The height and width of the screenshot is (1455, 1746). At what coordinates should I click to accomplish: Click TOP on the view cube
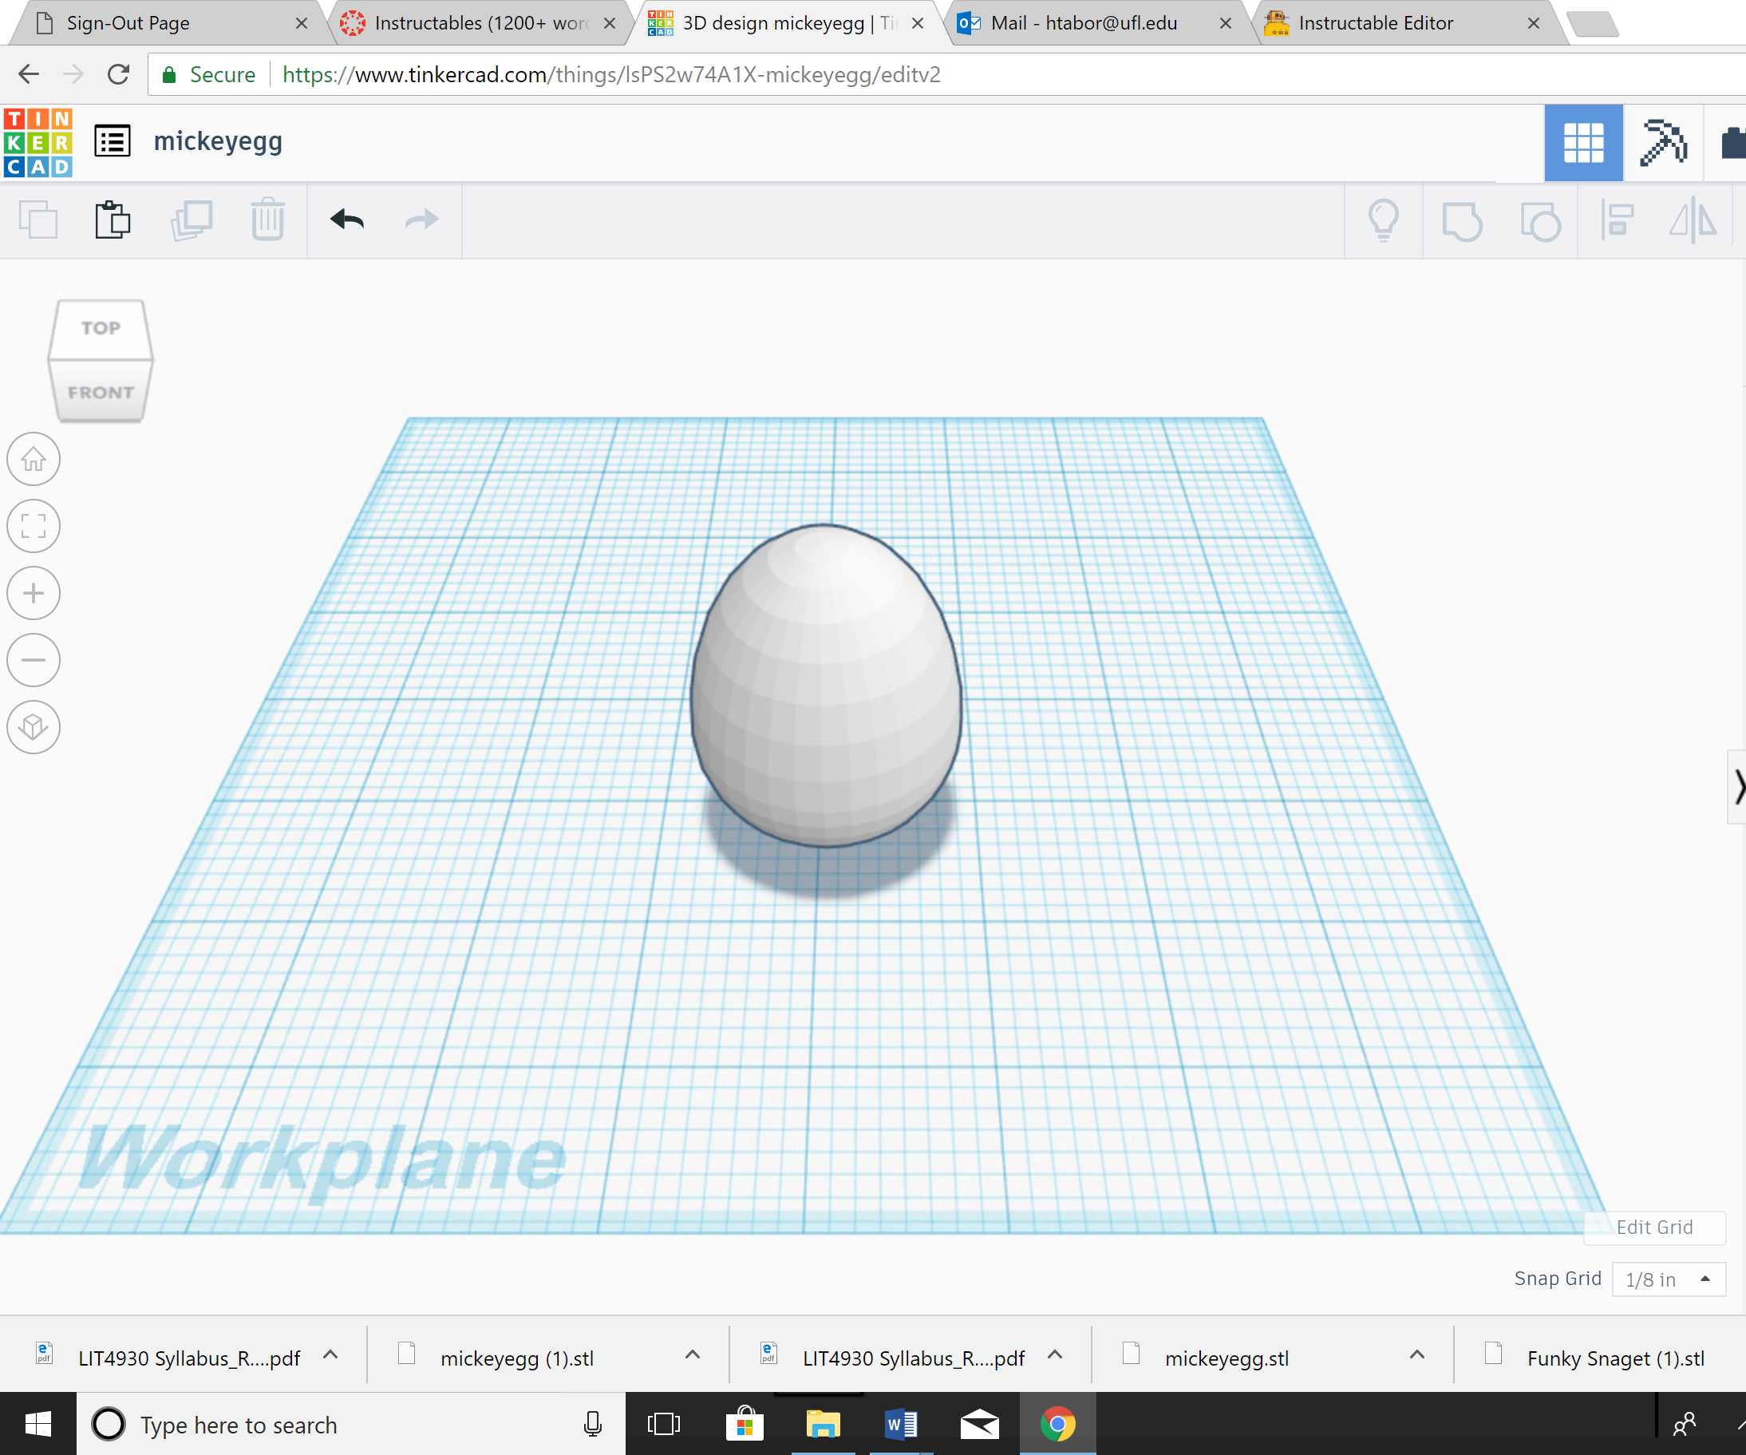point(100,327)
